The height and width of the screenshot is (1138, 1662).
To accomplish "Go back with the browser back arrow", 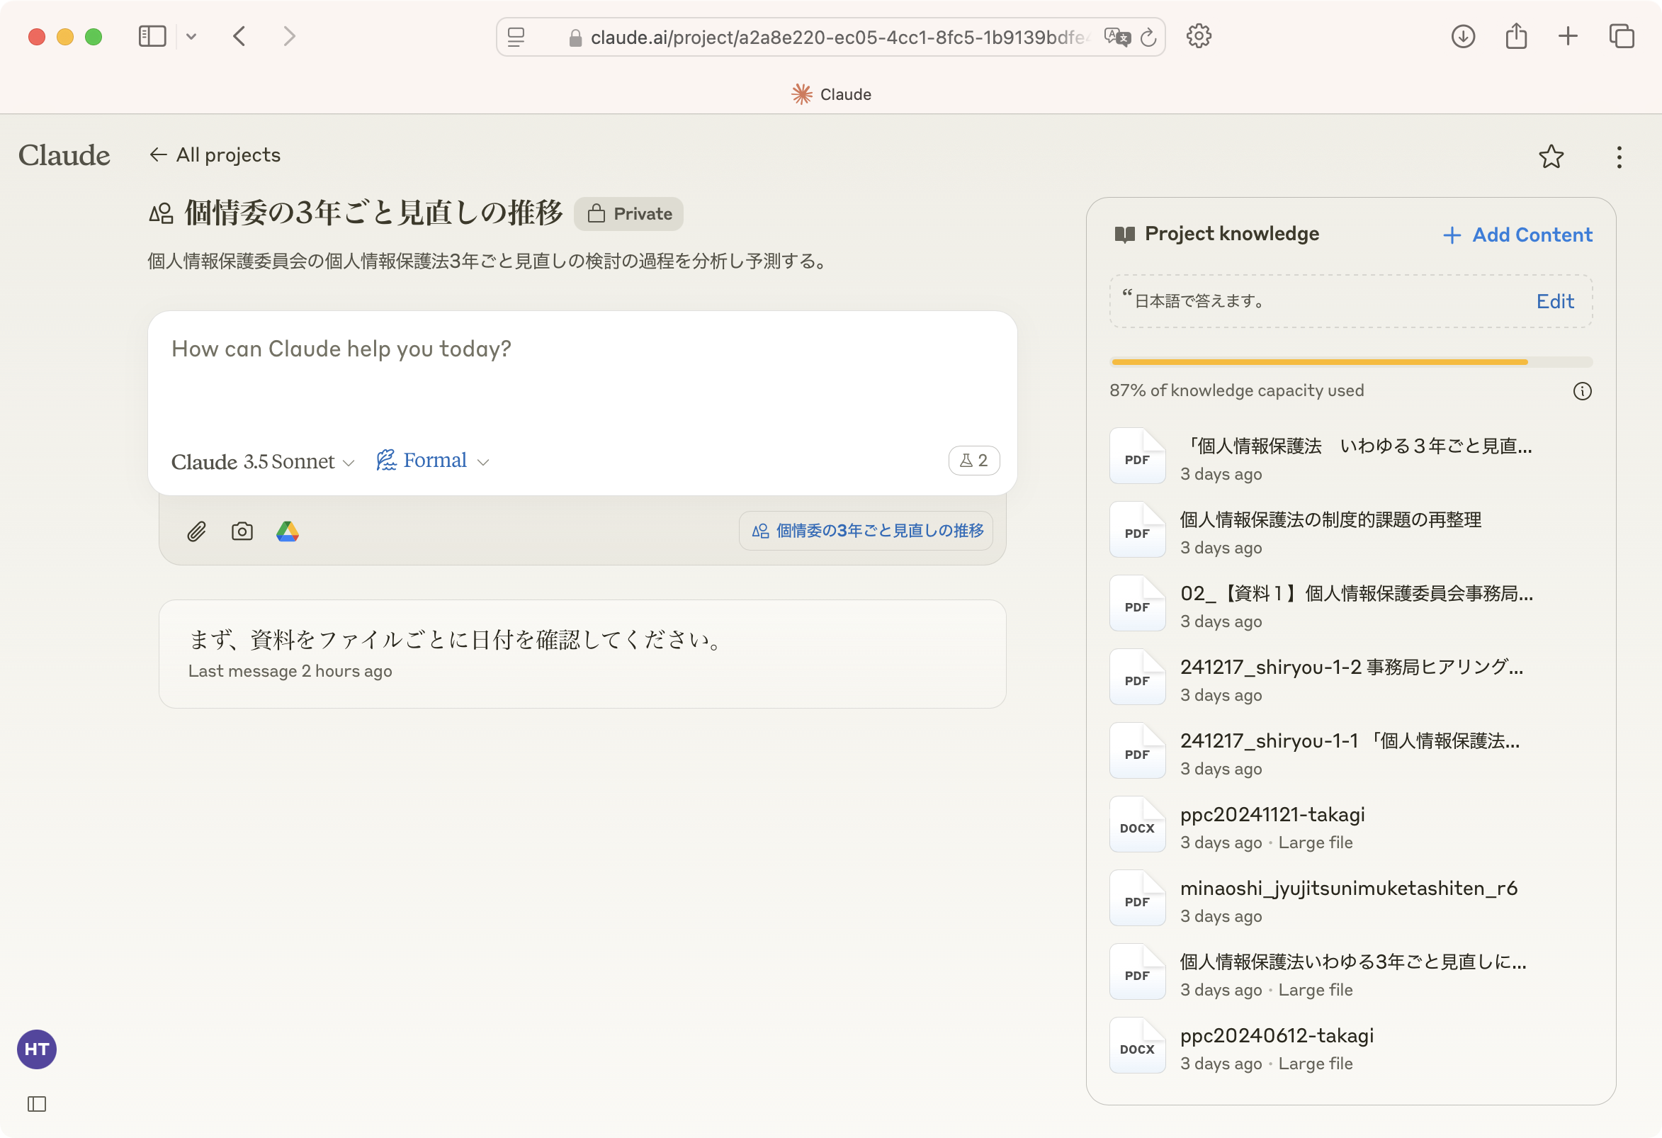I will pyautogui.click(x=239, y=36).
